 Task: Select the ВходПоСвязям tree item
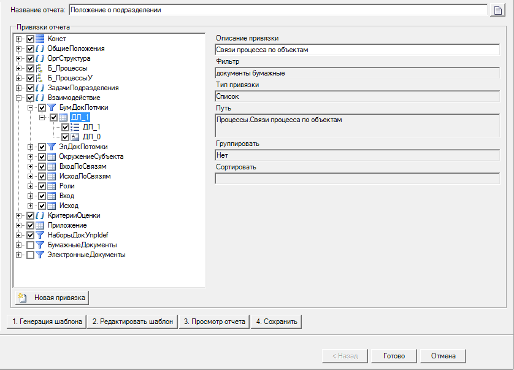[83, 166]
